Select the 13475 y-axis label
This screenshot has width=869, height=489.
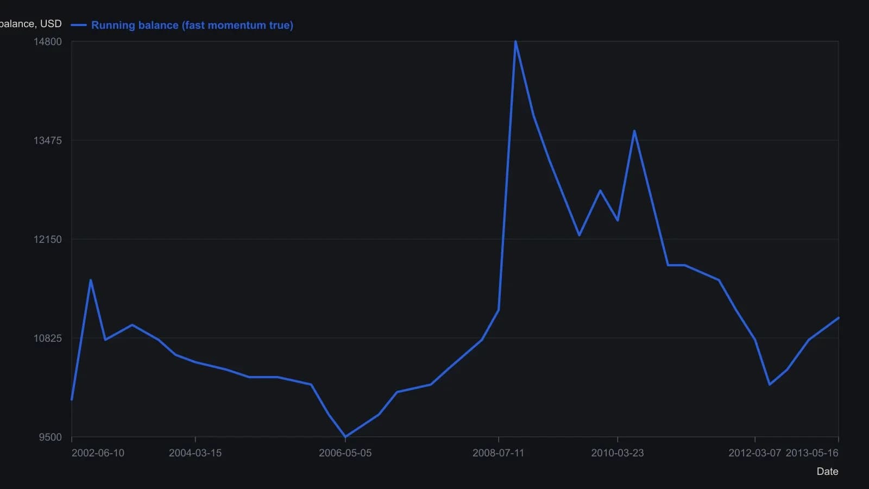pyautogui.click(x=48, y=141)
